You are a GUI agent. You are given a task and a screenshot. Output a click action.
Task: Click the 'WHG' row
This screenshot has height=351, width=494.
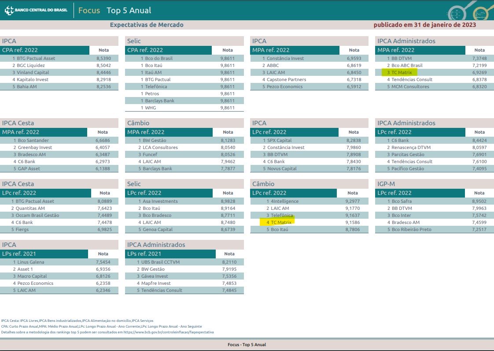184,108
